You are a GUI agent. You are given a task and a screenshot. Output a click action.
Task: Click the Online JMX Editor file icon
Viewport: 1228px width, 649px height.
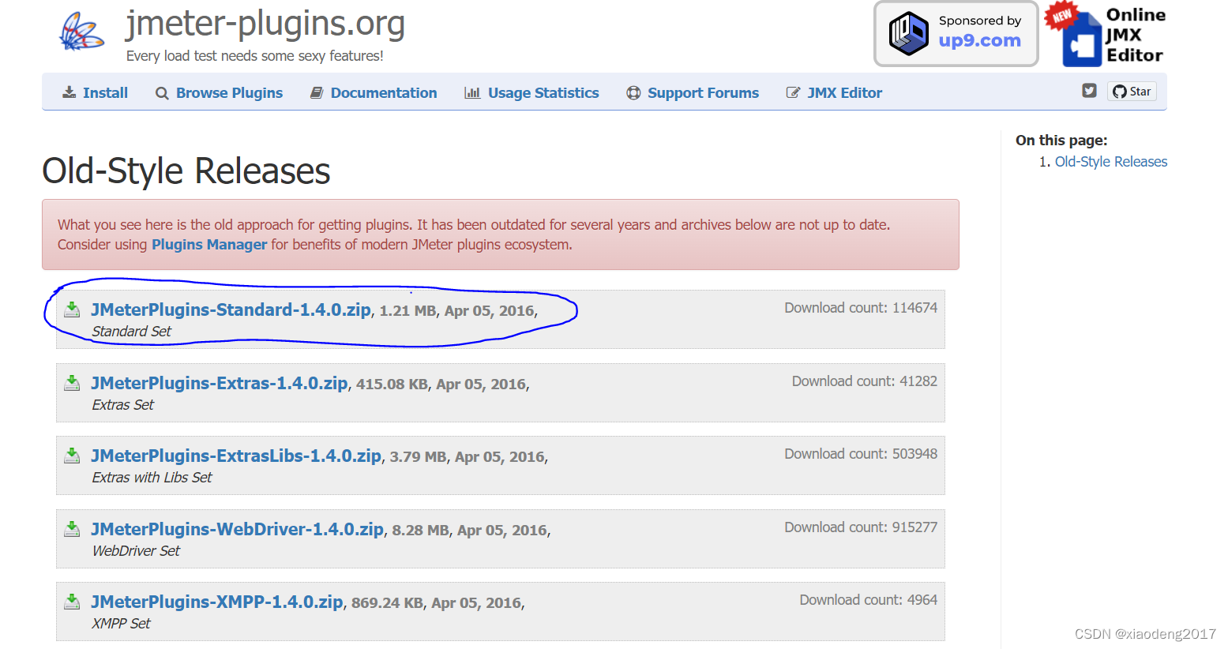tap(1081, 40)
